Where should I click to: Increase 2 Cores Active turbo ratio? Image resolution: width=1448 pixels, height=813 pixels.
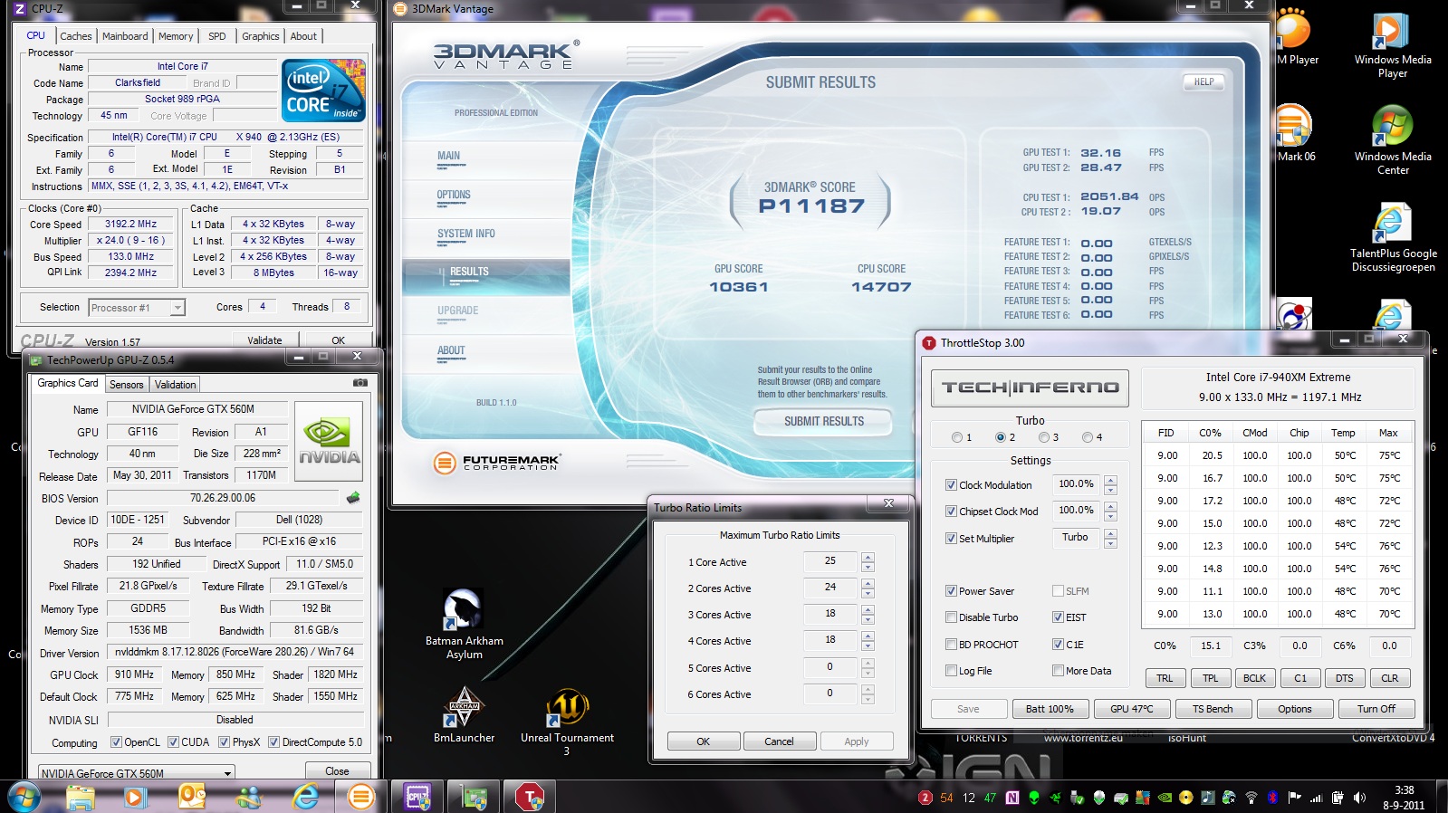pos(868,583)
